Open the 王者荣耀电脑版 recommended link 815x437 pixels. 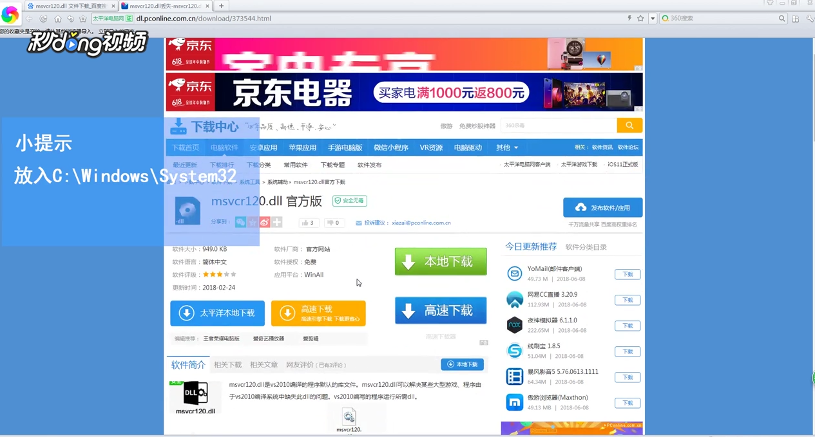[221, 338]
